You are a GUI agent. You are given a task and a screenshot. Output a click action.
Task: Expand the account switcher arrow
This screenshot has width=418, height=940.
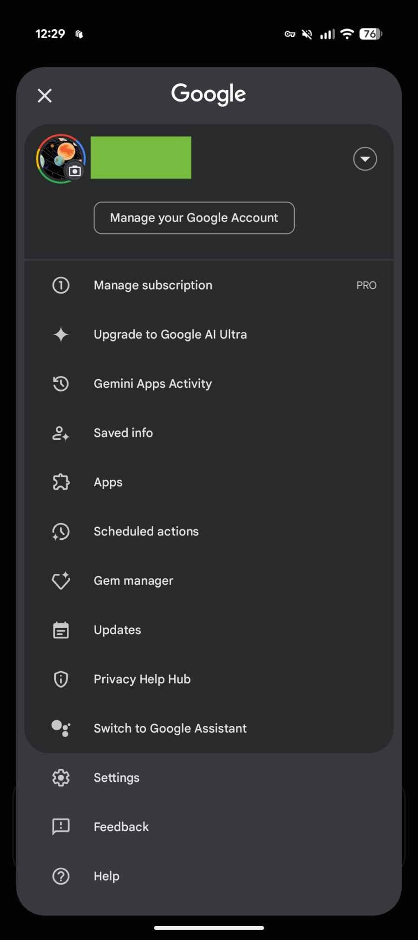click(365, 159)
